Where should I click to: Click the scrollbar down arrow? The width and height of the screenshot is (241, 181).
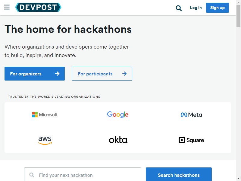(238, 178)
